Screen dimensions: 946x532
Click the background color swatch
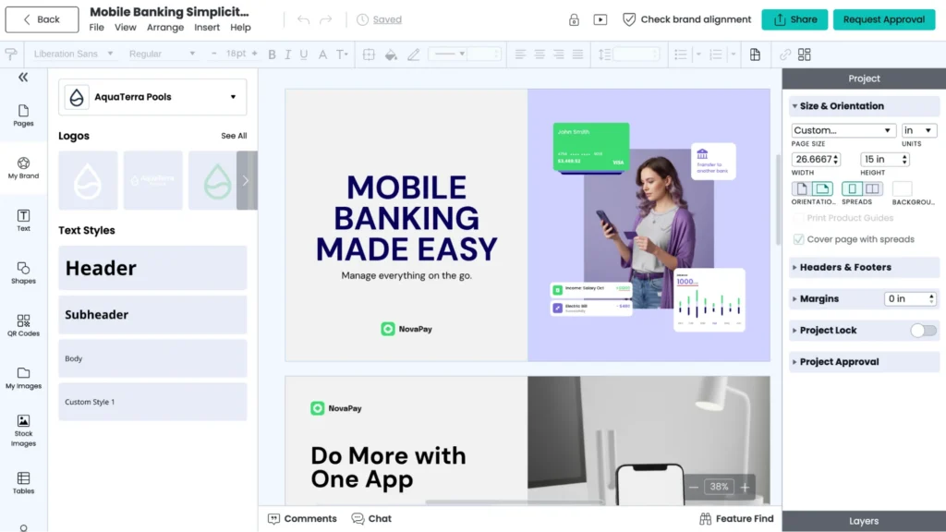tap(902, 188)
